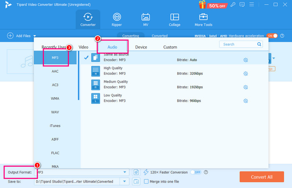This screenshot has height=188, width=292.
Task: Open the feedback chat icon
Action: click(x=242, y=5)
